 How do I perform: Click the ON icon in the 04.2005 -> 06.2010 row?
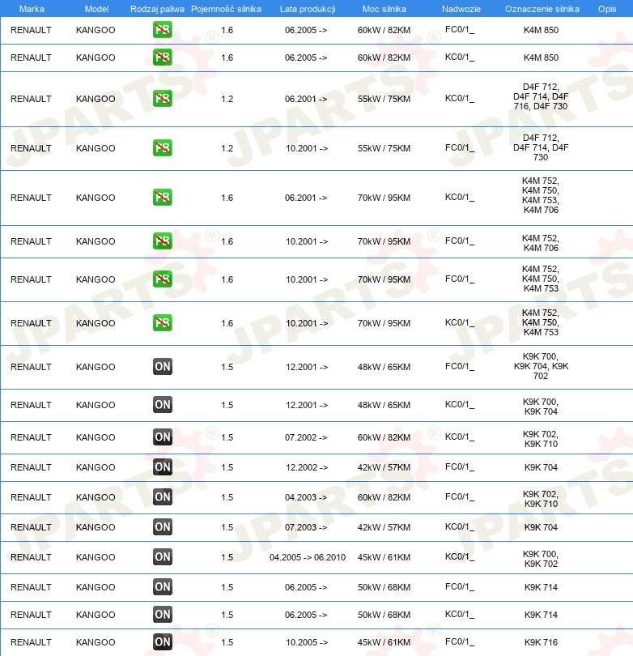pos(162,557)
